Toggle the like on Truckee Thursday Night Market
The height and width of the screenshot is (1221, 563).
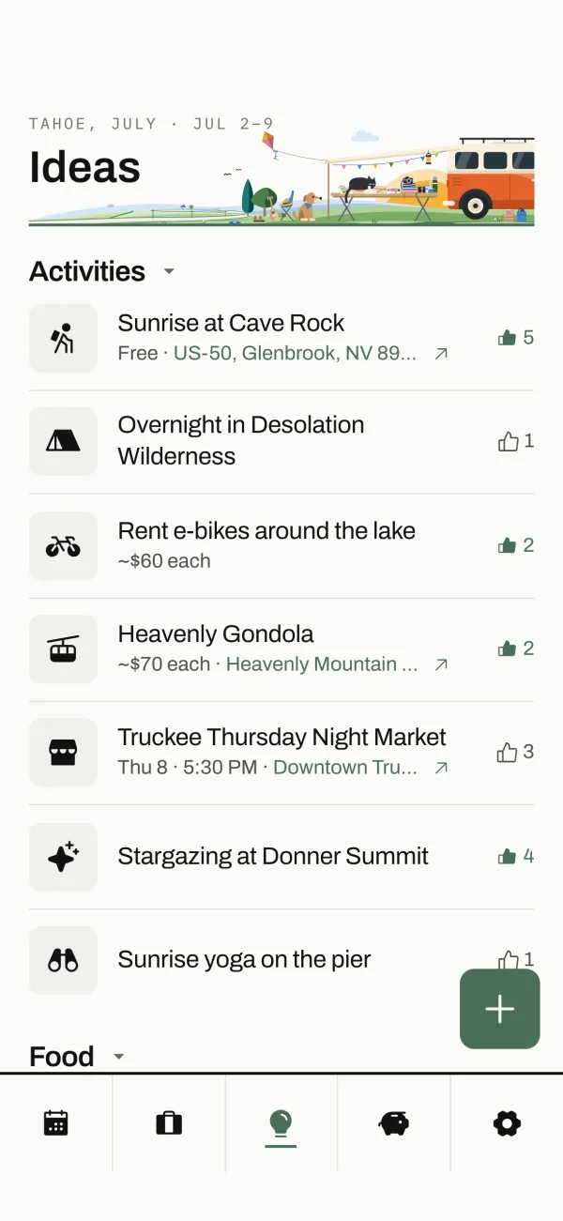coord(516,752)
